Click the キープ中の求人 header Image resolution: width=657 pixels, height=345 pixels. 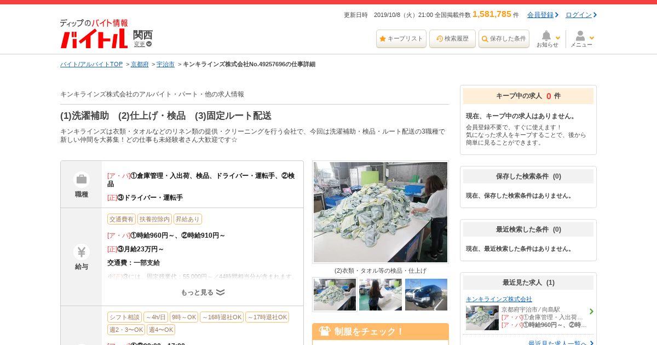528,96
